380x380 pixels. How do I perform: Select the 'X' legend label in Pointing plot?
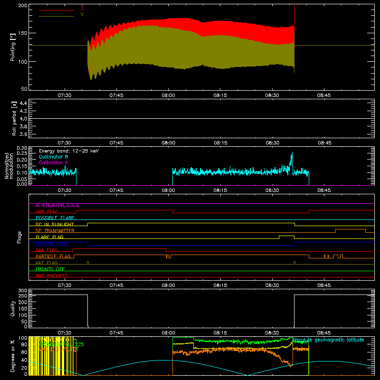82,9
